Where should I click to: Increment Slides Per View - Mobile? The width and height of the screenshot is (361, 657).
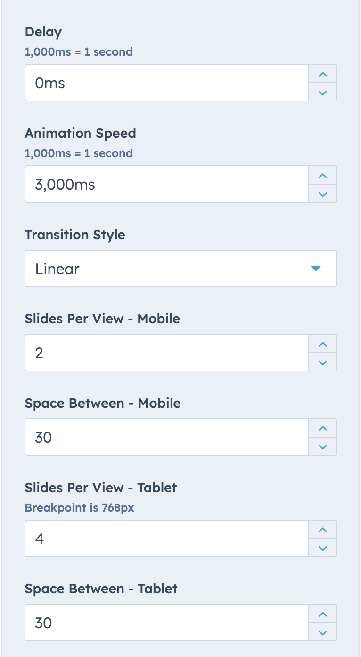[322, 343]
